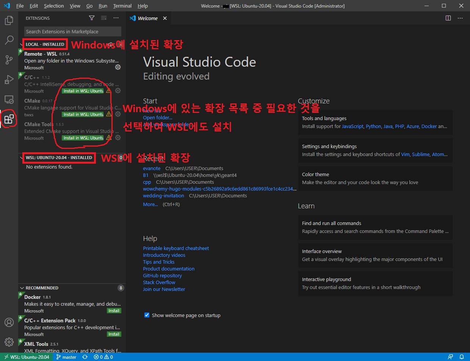Open the Terminal menu

pyautogui.click(x=122, y=6)
